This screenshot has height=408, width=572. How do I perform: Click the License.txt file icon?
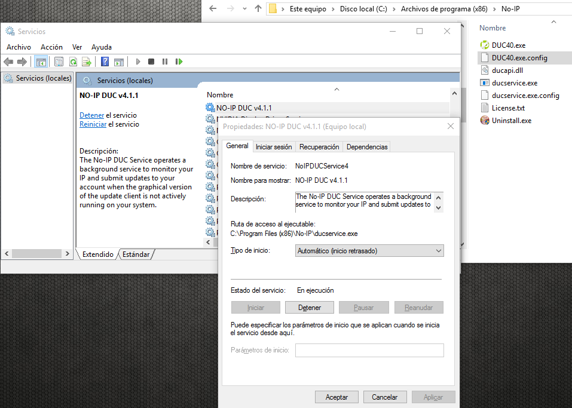coord(485,108)
